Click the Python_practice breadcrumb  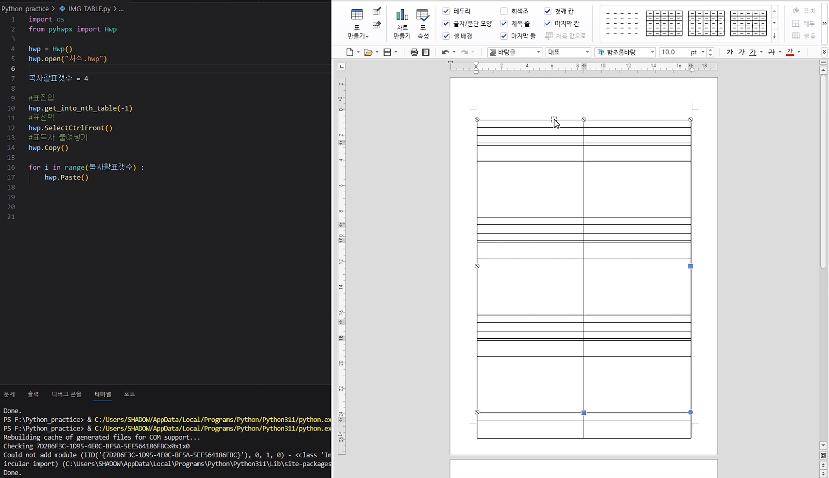tap(25, 9)
